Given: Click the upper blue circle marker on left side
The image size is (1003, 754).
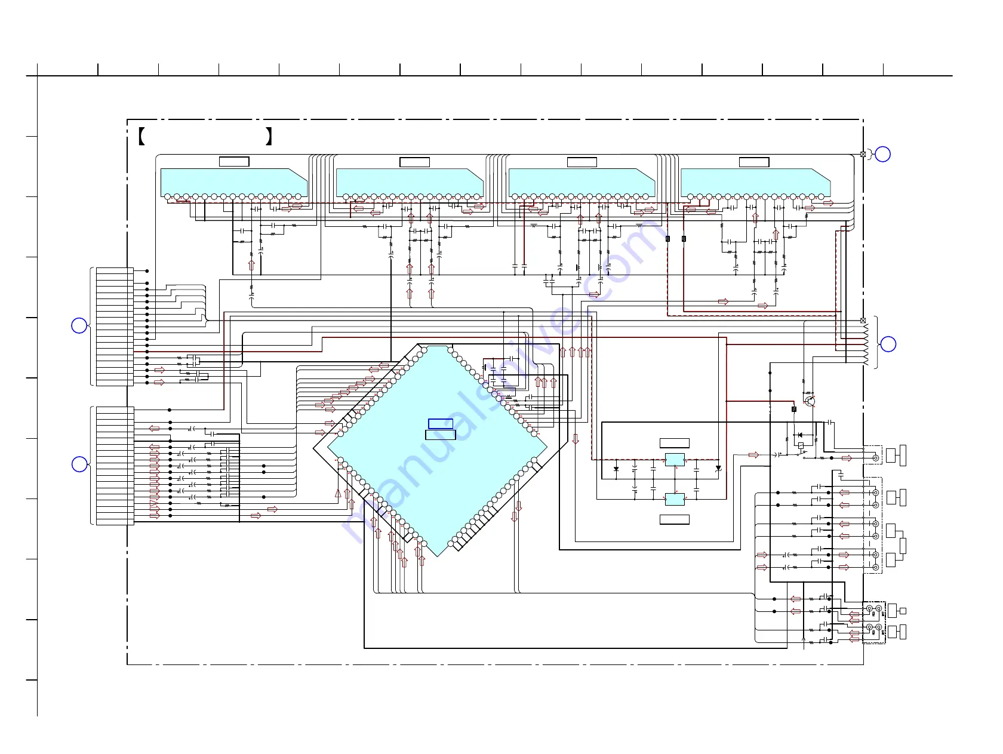Looking at the screenshot, I should tap(79, 325).
